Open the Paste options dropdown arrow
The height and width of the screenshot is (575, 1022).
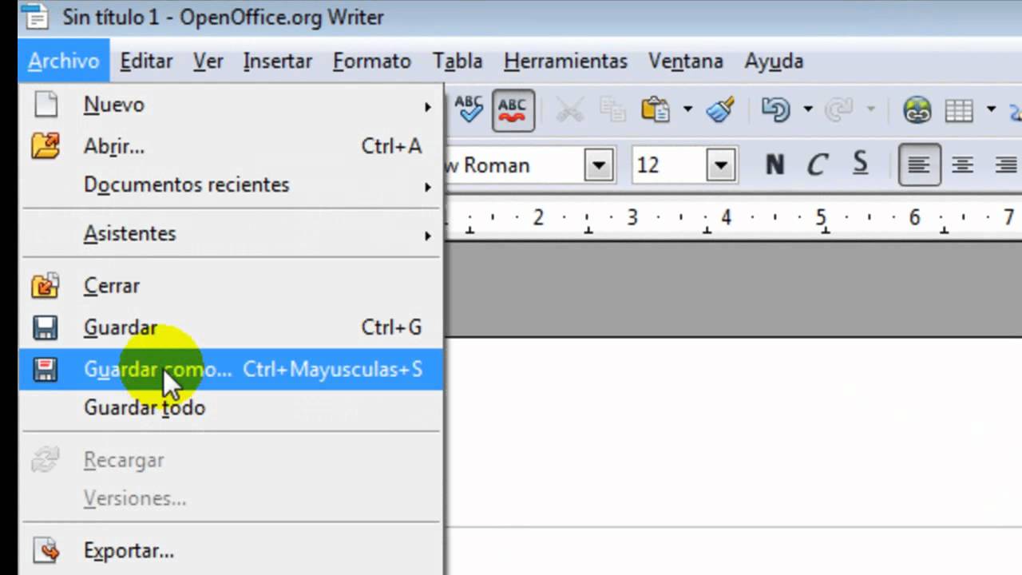click(687, 109)
